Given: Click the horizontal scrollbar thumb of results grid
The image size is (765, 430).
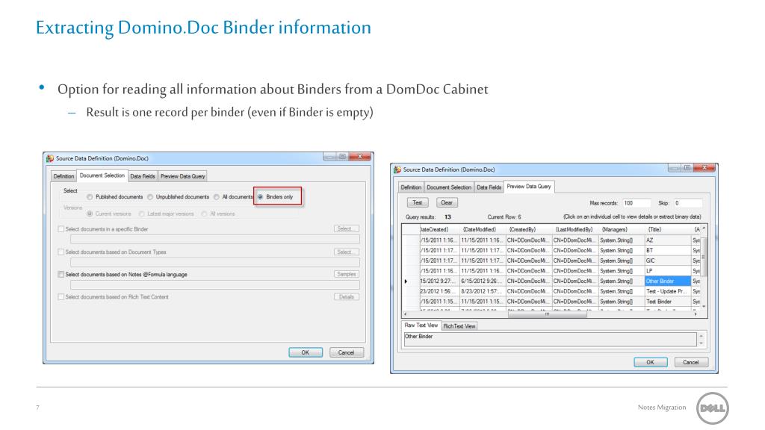Looking at the screenshot, I should [547, 314].
